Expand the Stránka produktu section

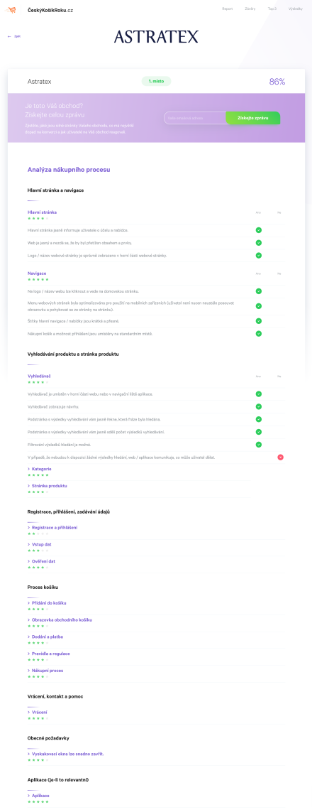[x=48, y=486]
